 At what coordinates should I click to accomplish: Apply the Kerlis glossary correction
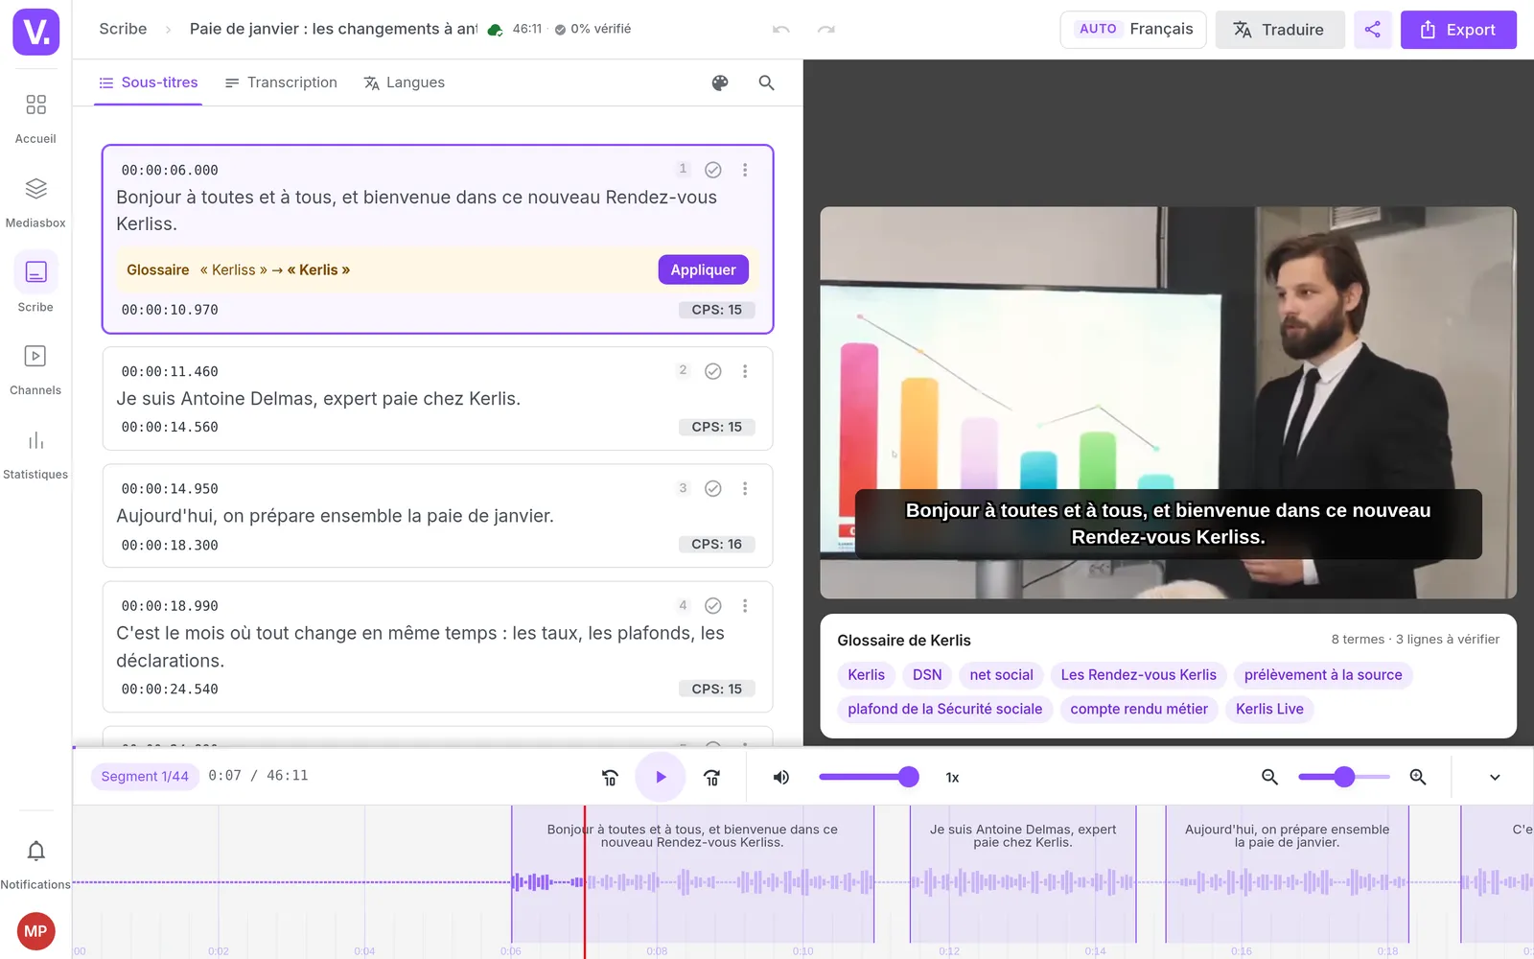(703, 269)
